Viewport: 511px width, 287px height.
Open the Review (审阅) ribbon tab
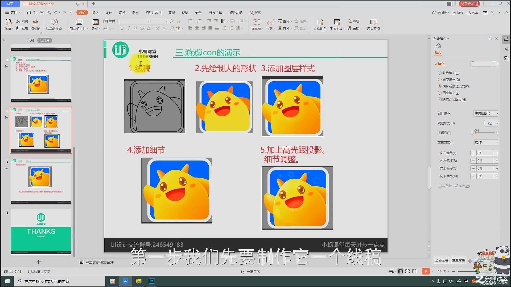click(x=172, y=12)
